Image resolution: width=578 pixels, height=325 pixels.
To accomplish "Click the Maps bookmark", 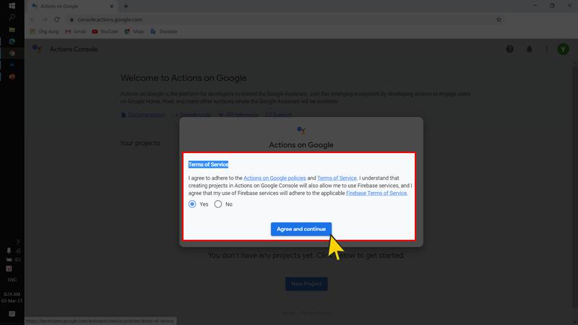I will [134, 32].
